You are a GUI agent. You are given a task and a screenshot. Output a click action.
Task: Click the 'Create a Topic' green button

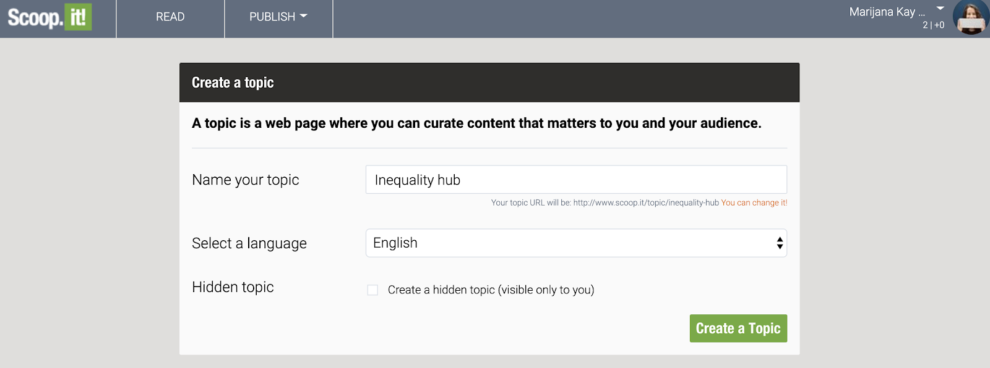tap(738, 328)
